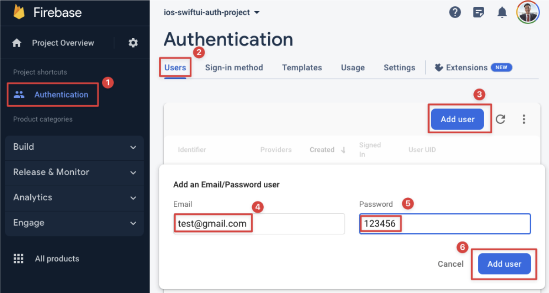Image resolution: width=549 pixels, height=293 pixels.
Task: Click the user account avatar
Action: coord(528,12)
